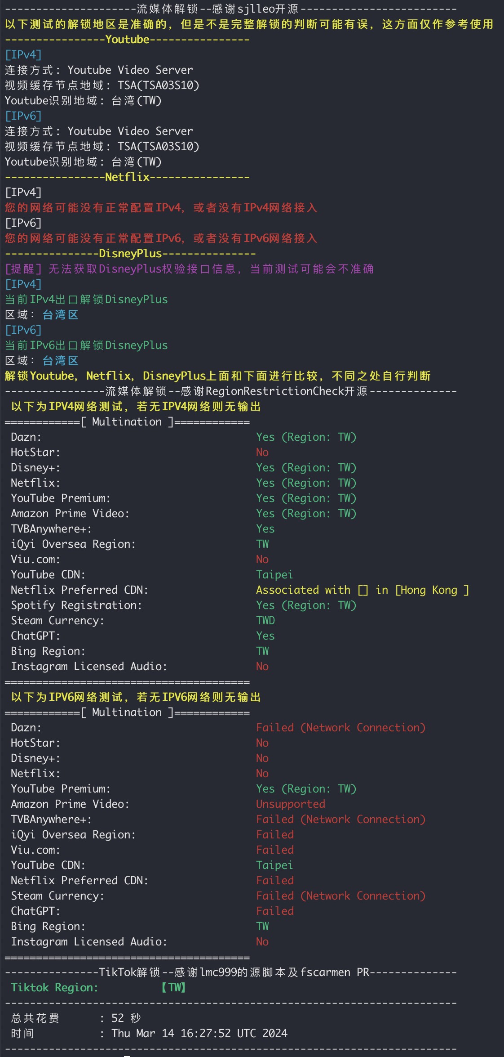Image resolution: width=504 pixels, height=1057 pixels.
Task: Click the 【TW】 TikTok region value
Action: tap(173, 988)
